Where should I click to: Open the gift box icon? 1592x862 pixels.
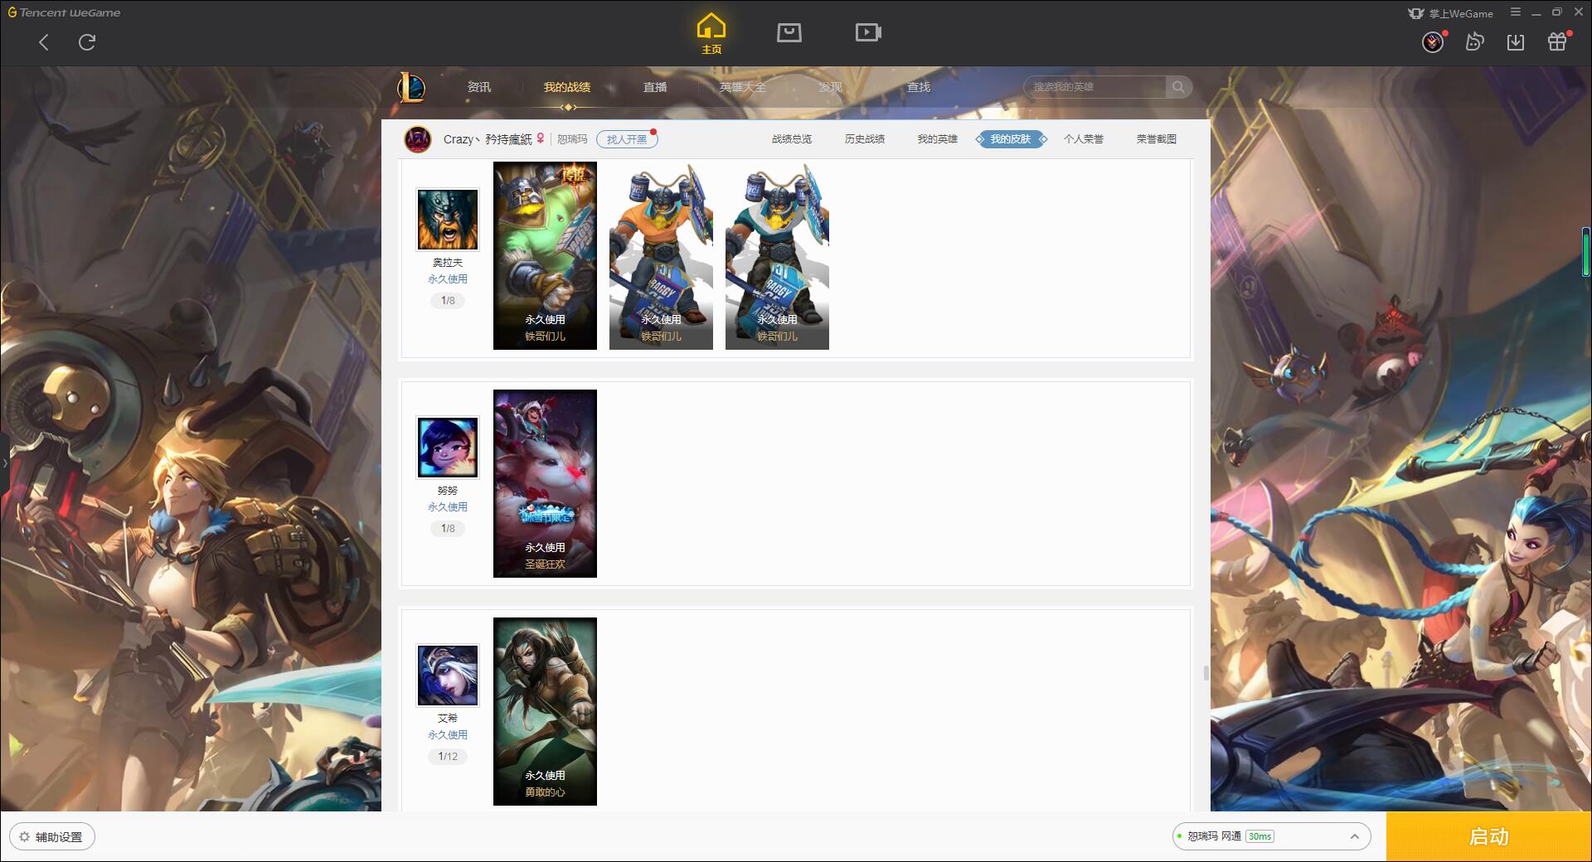coord(1557,41)
